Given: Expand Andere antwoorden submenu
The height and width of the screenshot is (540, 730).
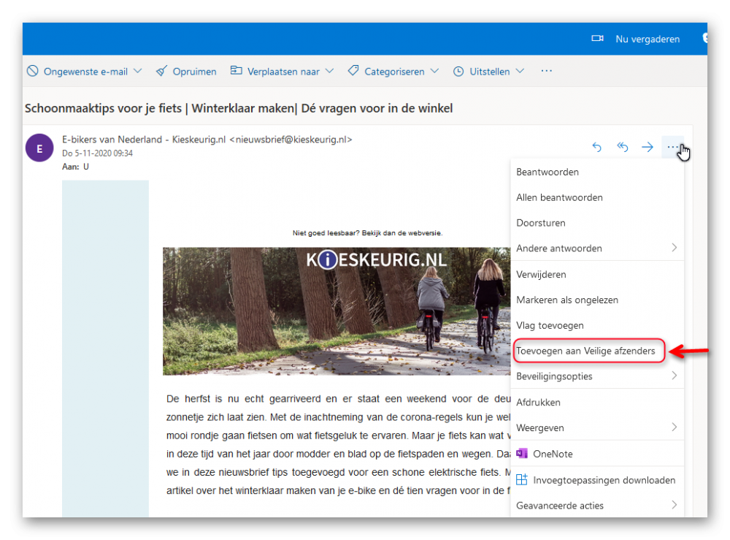Looking at the screenshot, I should [674, 248].
